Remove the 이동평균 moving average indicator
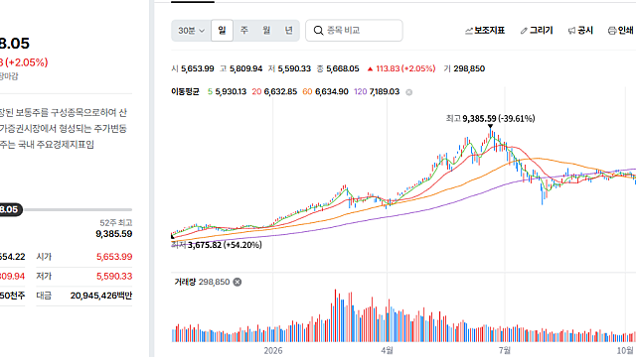The height and width of the screenshot is (357, 636). click(x=409, y=92)
